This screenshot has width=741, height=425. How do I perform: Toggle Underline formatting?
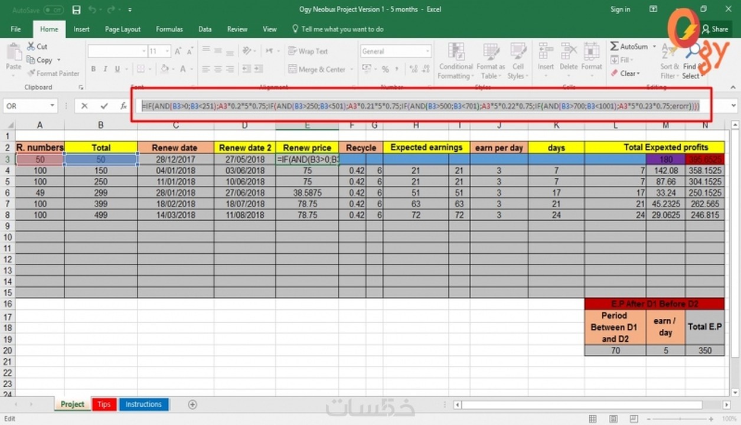(x=117, y=69)
